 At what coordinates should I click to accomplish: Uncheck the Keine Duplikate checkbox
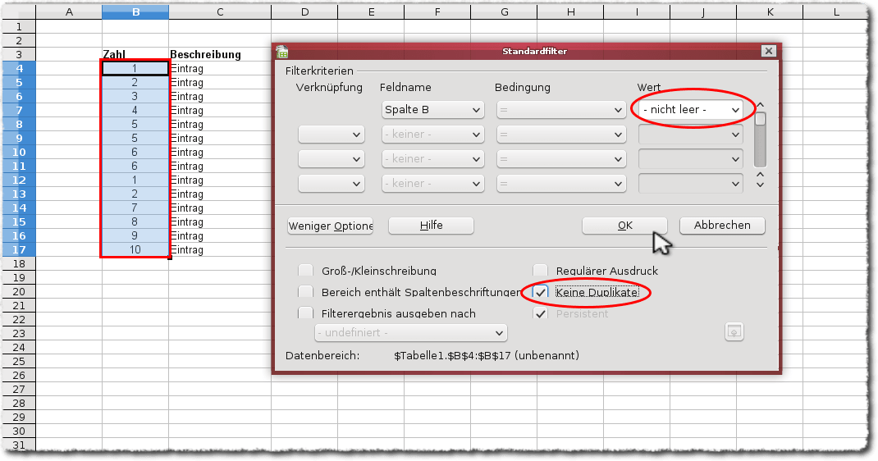tap(541, 292)
